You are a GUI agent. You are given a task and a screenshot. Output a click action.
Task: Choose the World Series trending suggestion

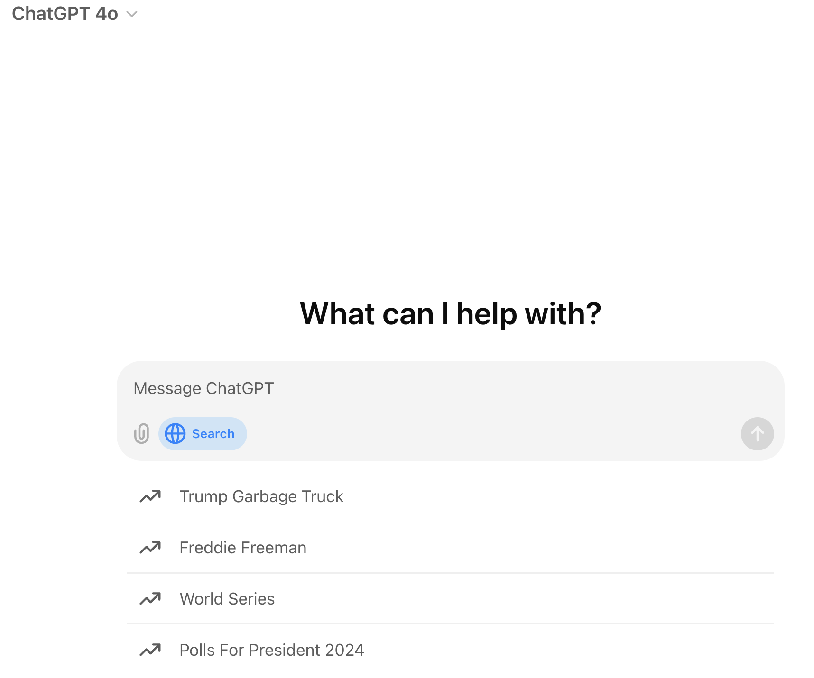(450, 599)
